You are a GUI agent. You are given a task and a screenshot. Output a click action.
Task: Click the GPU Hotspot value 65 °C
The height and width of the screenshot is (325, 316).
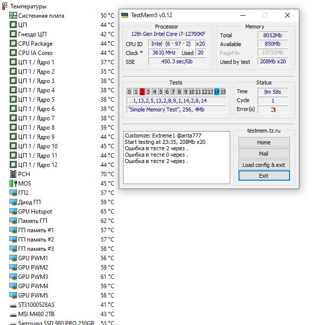click(x=107, y=212)
